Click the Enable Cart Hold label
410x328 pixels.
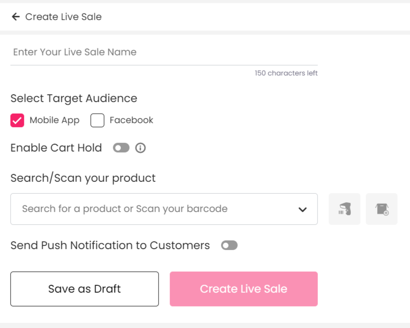point(56,148)
